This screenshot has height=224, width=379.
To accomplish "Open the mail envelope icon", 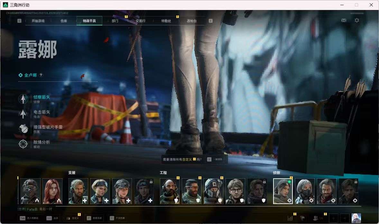I will (x=344, y=20).
